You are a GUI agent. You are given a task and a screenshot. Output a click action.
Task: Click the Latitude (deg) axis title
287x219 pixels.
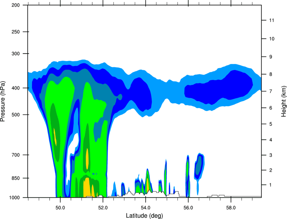[x=144, y=216]
